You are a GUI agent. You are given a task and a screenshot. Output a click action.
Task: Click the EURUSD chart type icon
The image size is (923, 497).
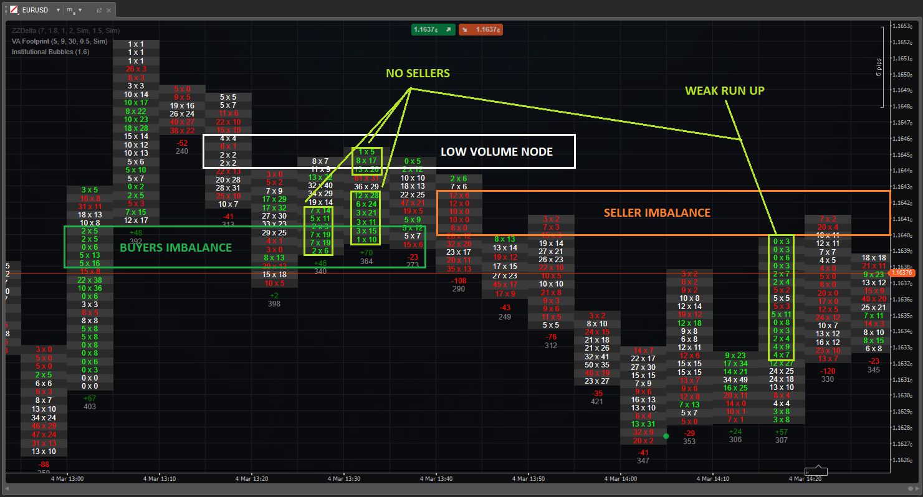pos(14,11)
